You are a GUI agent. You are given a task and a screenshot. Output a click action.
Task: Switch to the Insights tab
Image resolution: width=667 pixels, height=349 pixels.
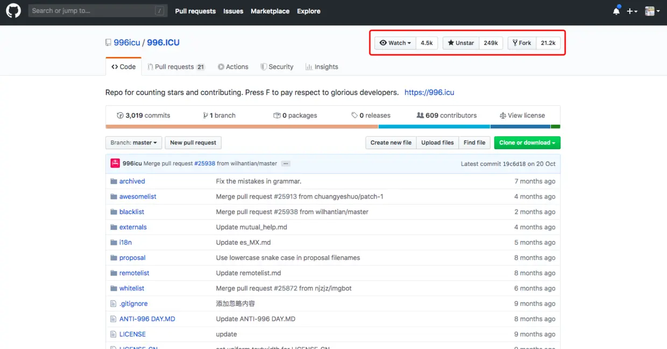322,67
